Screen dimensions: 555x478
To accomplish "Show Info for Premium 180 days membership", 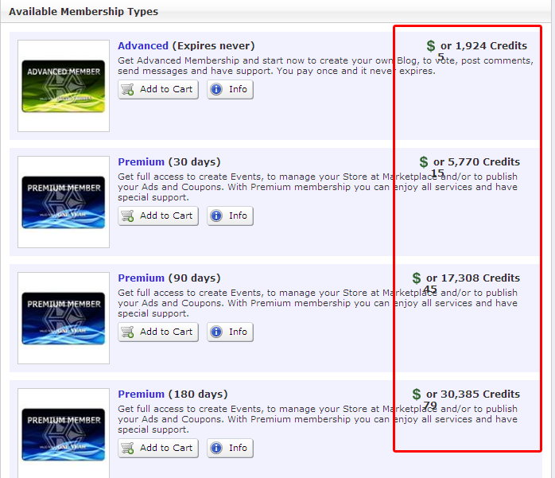I will [x=230, y=448].
